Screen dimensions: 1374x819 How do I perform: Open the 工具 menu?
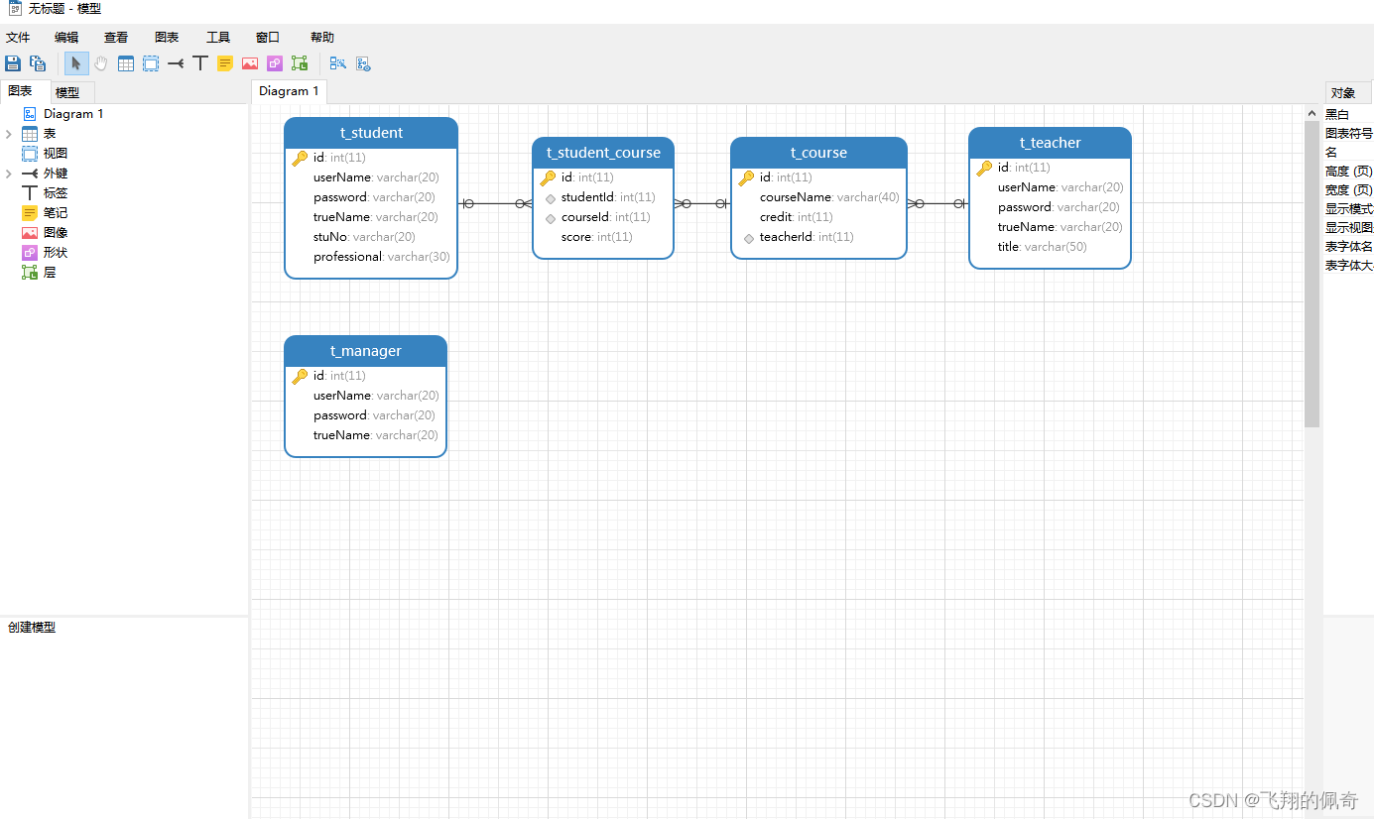pyautogui.click(x=218, y=38)
